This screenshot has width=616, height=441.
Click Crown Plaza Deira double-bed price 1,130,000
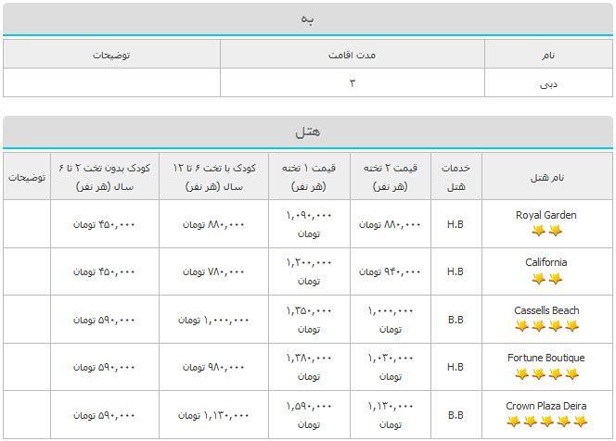tap(391, 415)
